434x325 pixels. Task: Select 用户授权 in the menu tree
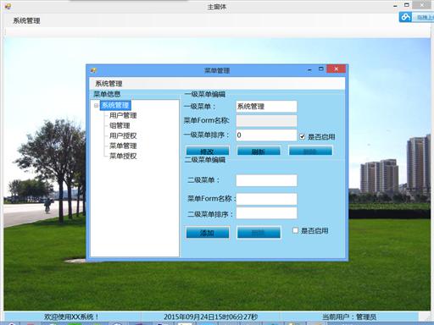(123, 135)
